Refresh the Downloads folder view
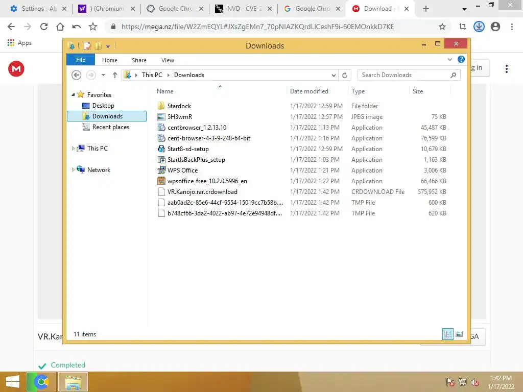Image resolution: width=523 pixels, height=392 pixels. (345, 75)
